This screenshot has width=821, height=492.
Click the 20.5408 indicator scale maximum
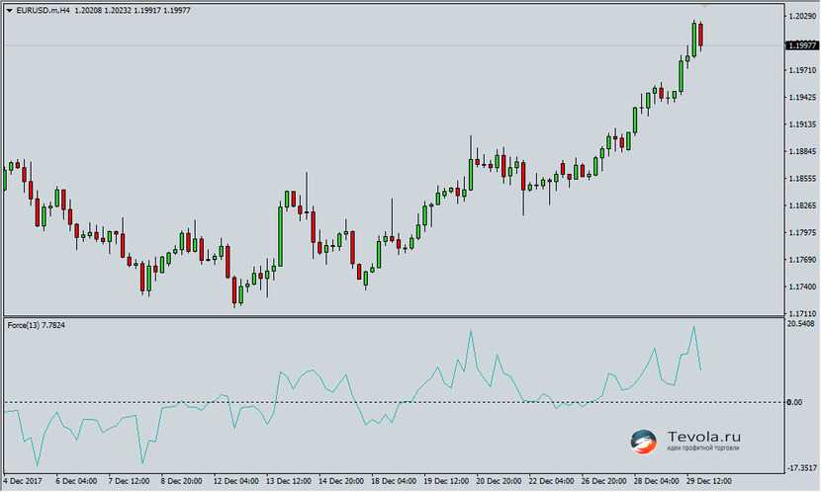point(800,324)
